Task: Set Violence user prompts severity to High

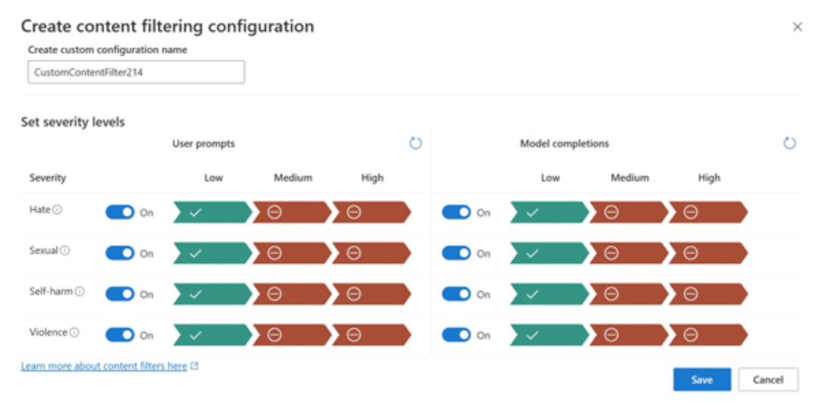Action: (370, 335)
